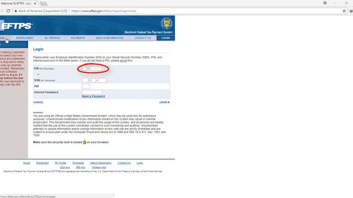Focus the first EIN digits field
Screen dimensions: 353x198
pyautogui.click(x=84, y=68)
